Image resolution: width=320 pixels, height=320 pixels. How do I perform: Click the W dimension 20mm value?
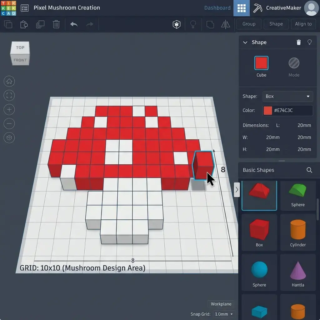coord(272,137)
